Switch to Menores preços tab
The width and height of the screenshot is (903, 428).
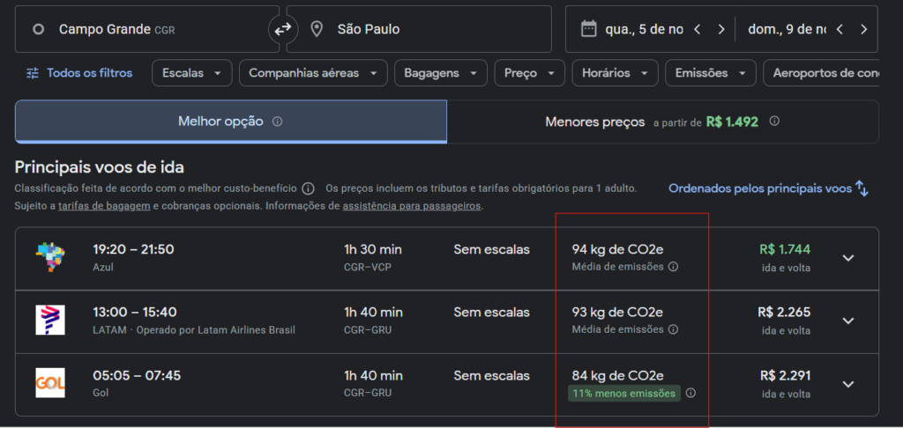tap(661, 122)
